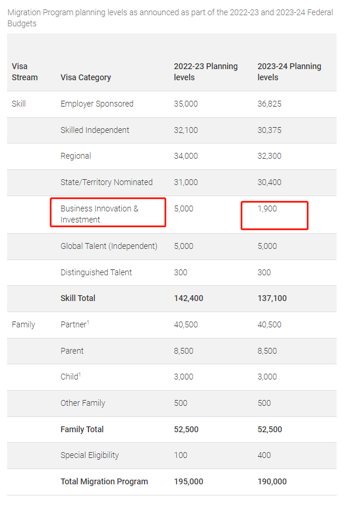The width and height of the screenshot is (346, 506).
Task: Click the highlighted Business Innovation & Investment cell
Action: (108, 213)
